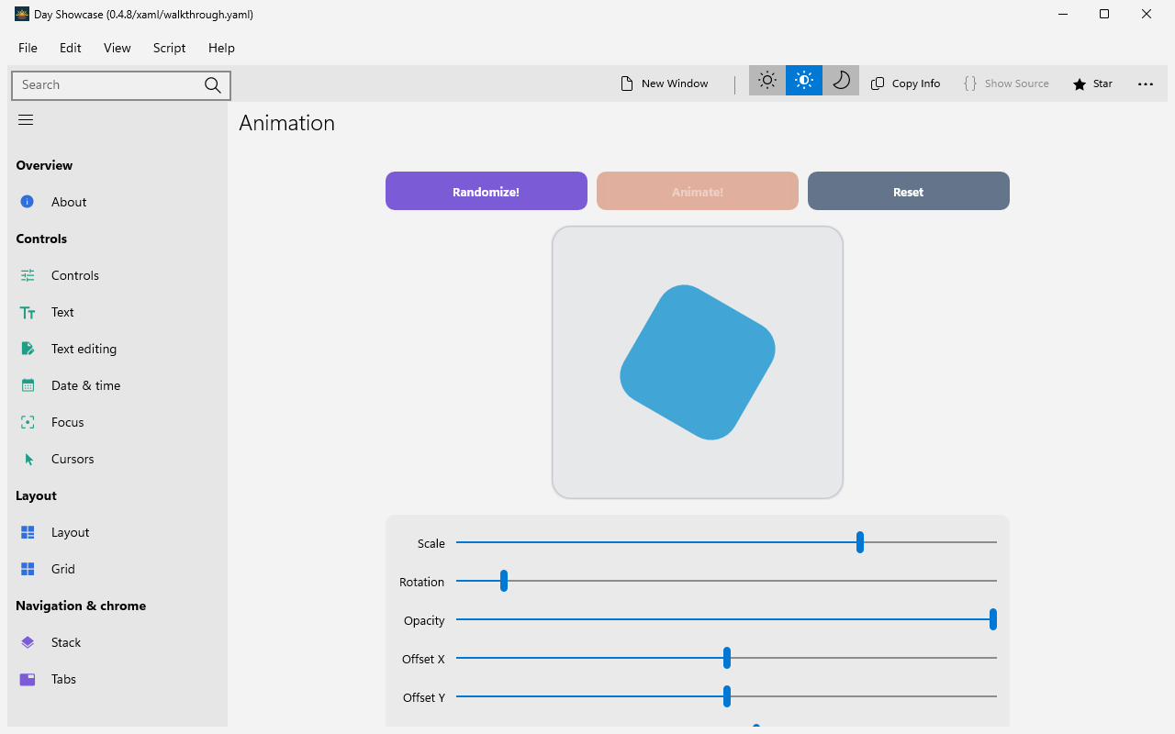Click the Scale slider thumb
This screenshot has height=734, width=1175.
pos(860,542)
